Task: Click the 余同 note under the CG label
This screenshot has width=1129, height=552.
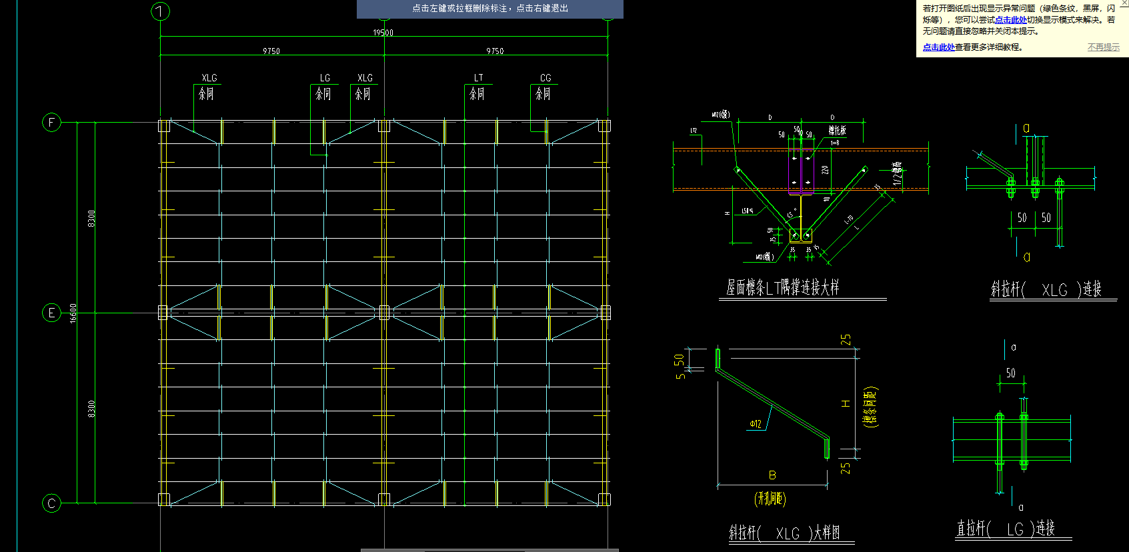Action: [x=543, y=94]
